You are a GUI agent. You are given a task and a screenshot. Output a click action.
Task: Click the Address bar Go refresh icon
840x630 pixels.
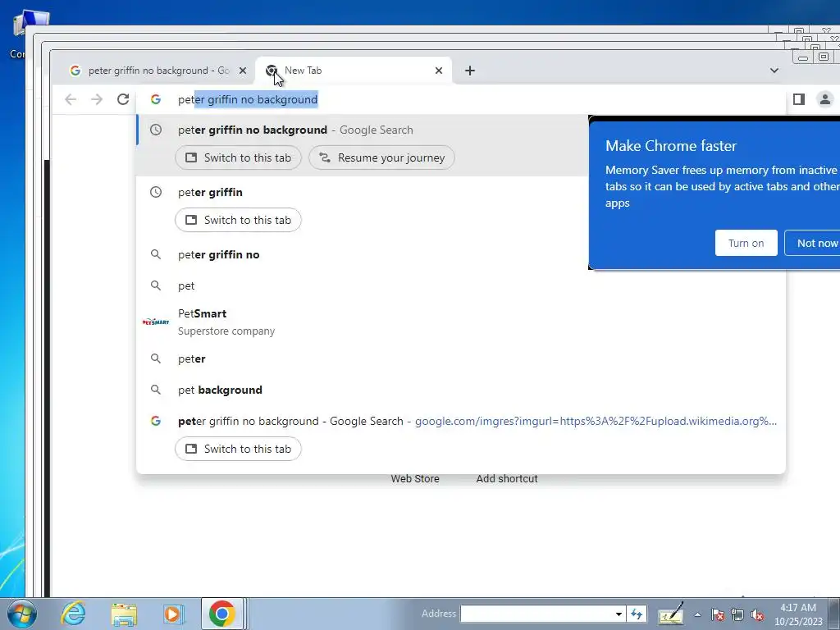637,614
